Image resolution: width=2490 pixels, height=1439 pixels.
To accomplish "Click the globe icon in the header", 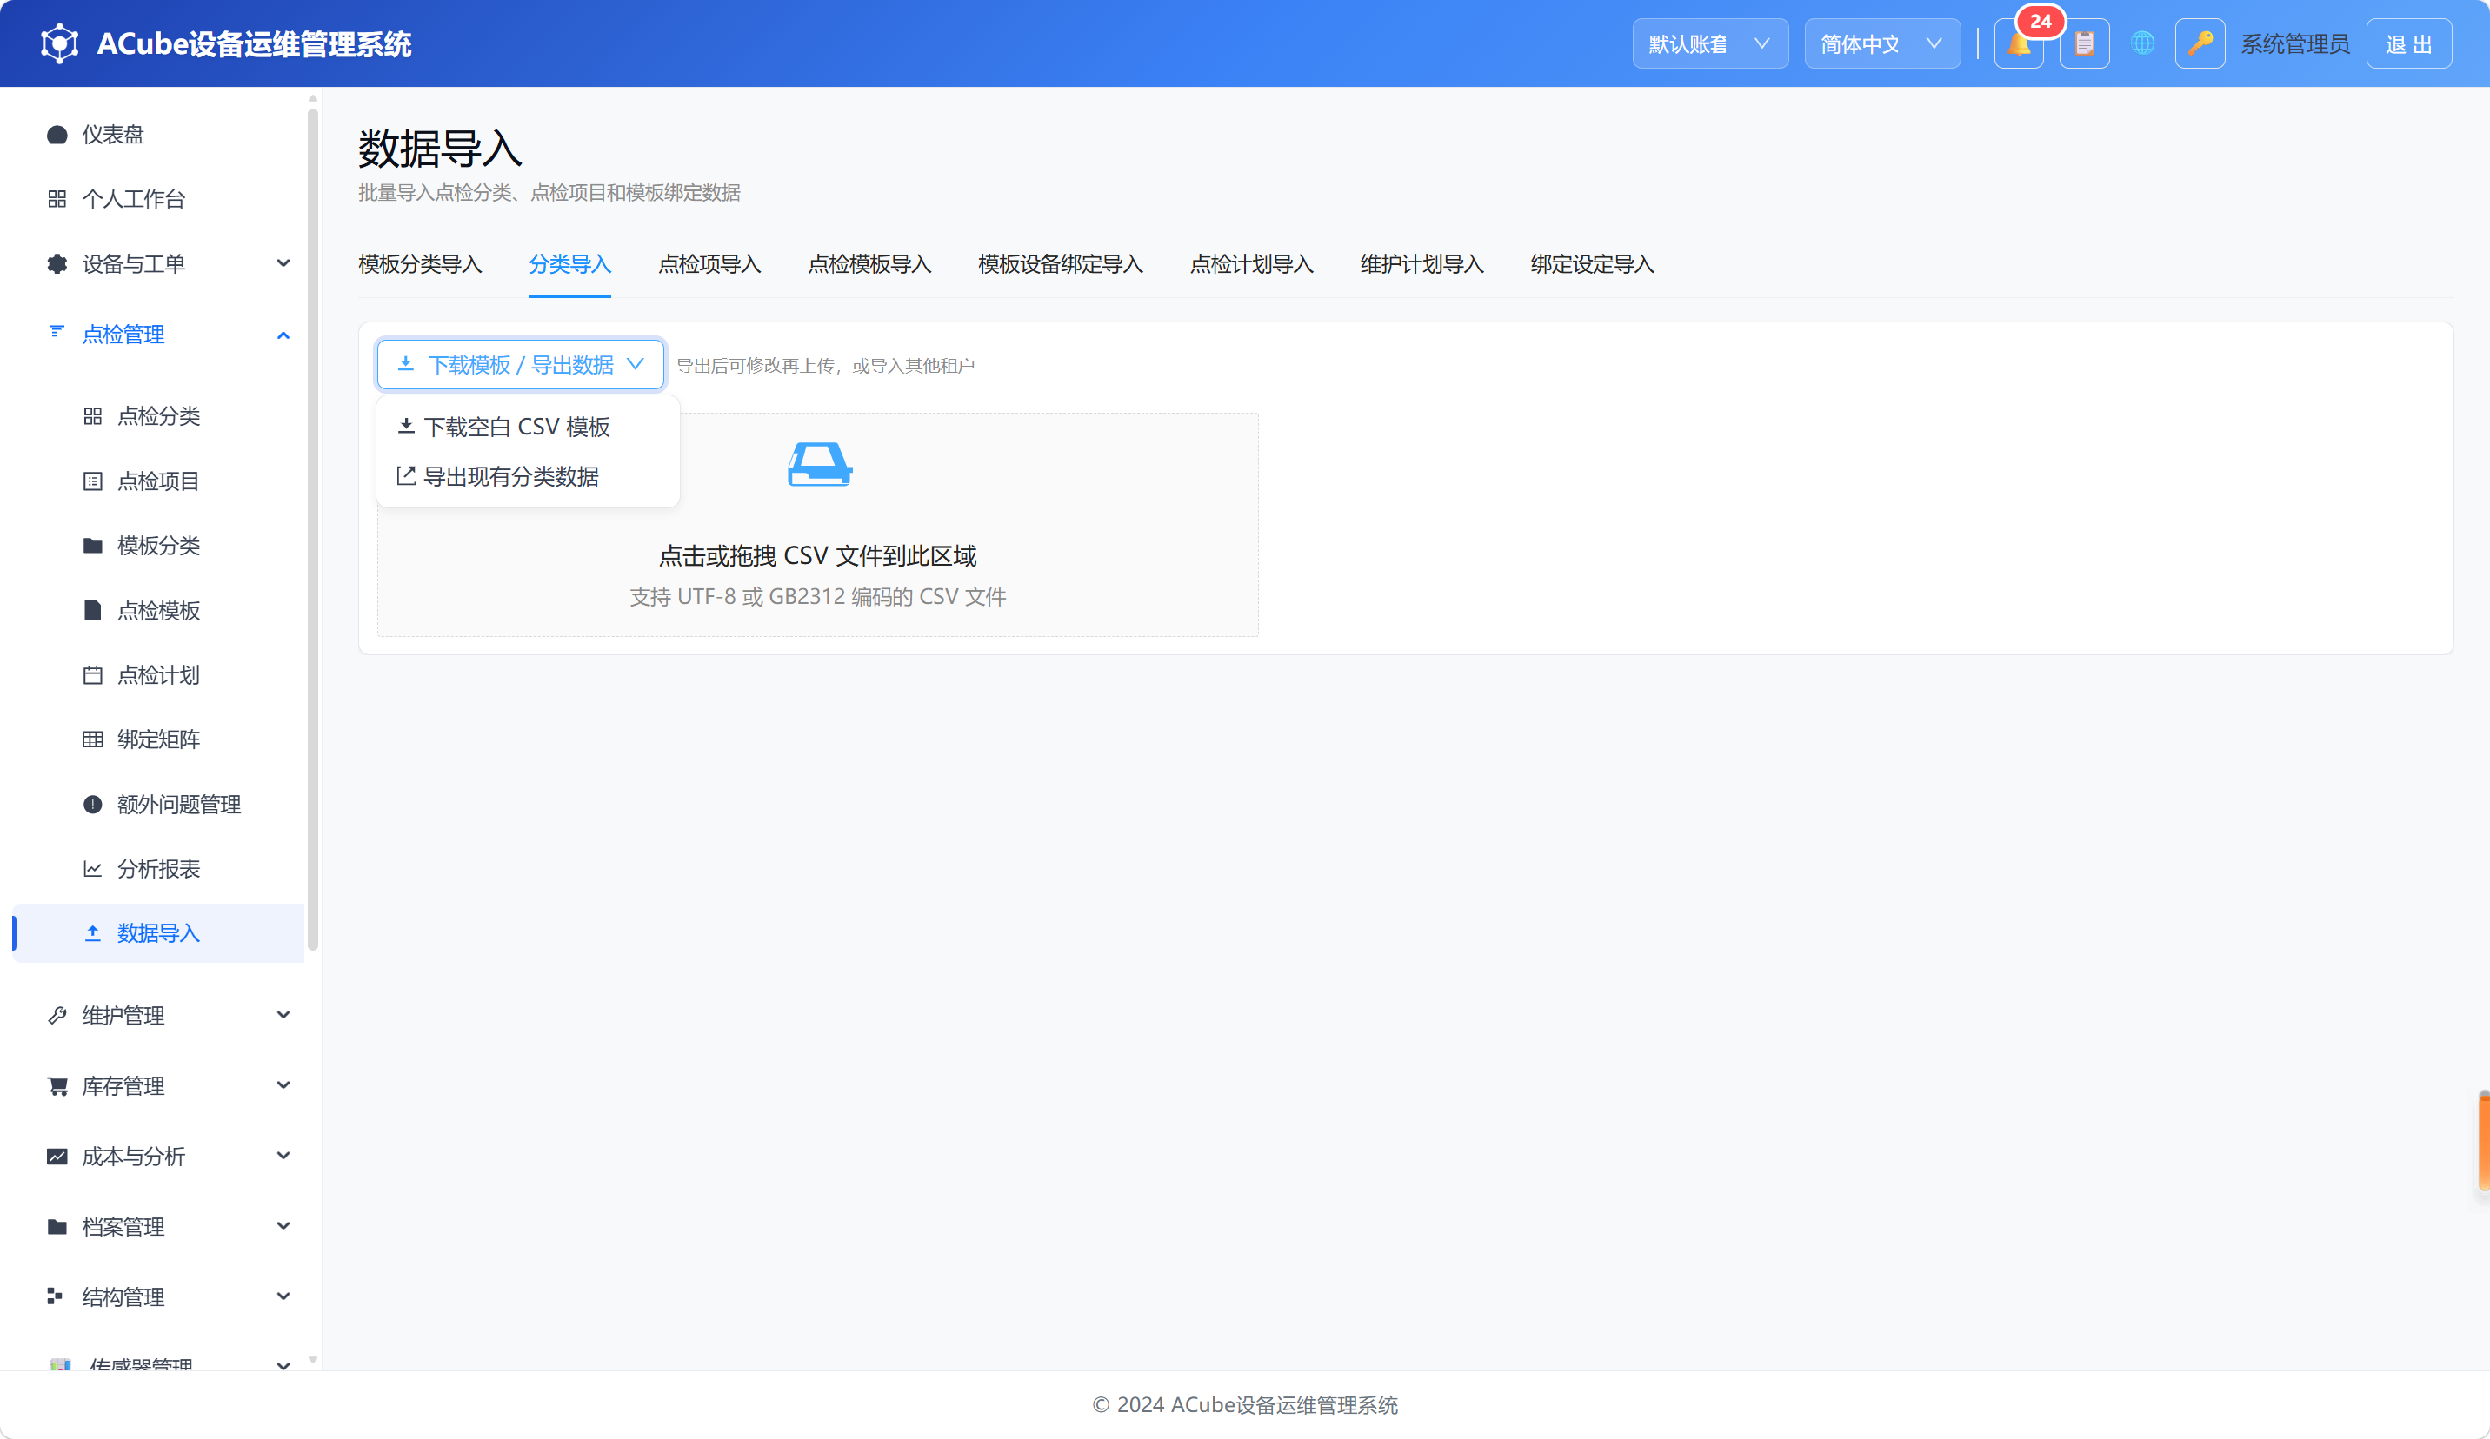I will [x=2142, y=43].
